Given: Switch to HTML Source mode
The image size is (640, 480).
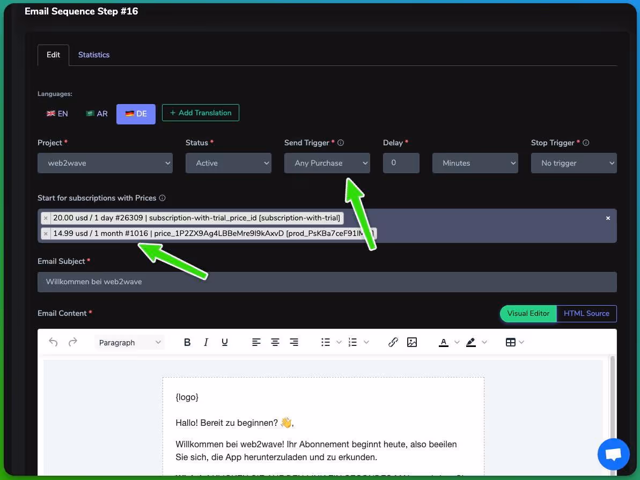Looking at the screenshot, I should point(586,313).
